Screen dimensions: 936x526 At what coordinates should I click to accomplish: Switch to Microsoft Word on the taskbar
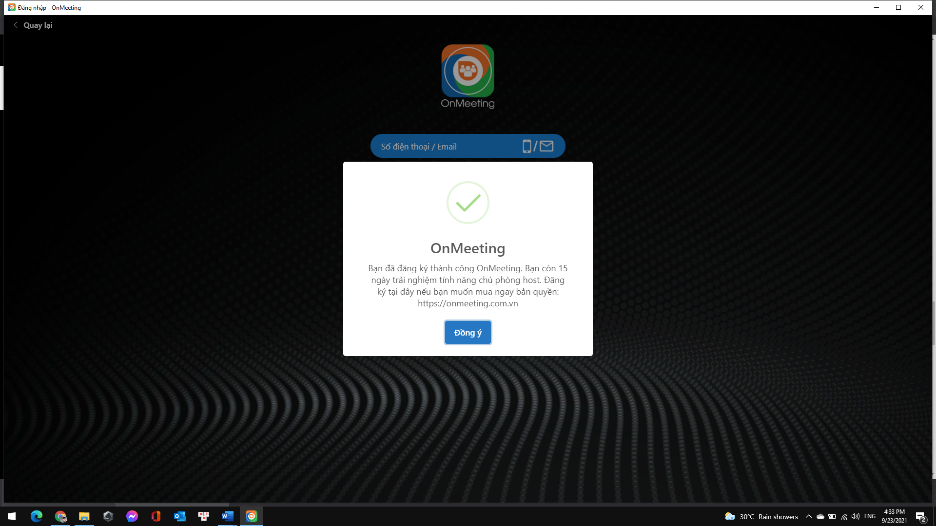tap(228, 516)
